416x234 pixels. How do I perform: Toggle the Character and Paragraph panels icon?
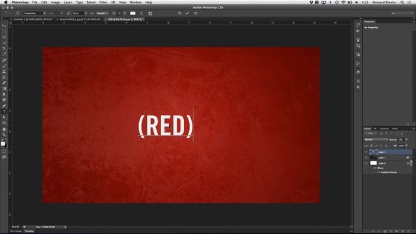(150, 13)
